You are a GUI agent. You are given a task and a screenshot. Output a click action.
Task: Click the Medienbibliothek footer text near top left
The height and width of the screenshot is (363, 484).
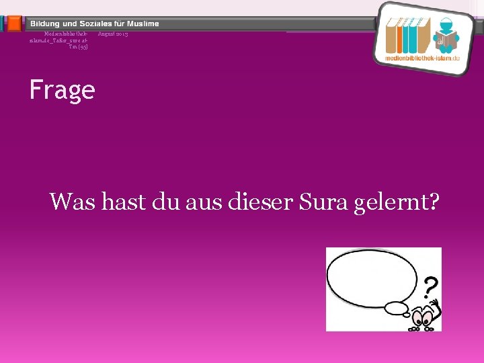point(58,40)
